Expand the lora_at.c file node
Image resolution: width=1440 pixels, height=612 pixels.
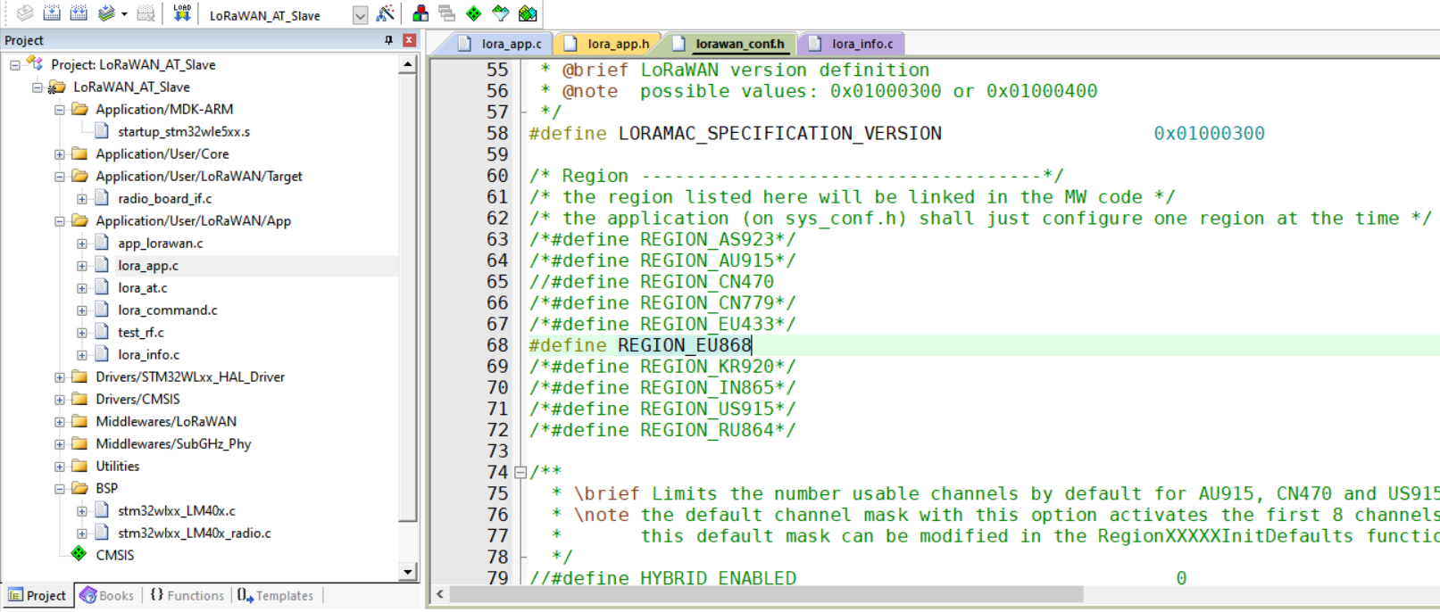(x=82, y=288)
